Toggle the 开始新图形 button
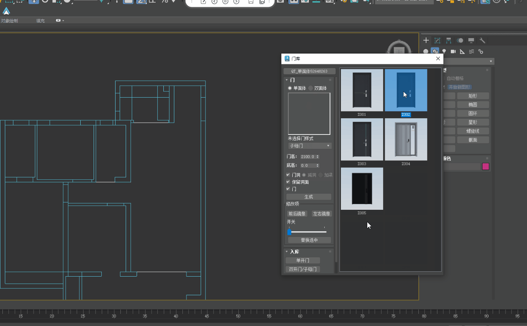This screenshot has width=527, height=326. tap(460, 87)
